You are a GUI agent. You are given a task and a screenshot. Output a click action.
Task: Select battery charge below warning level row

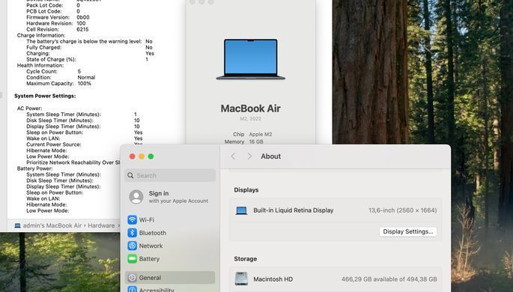[x=89, y=41]
